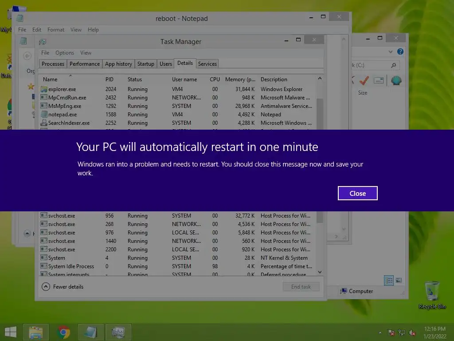
Task: Switch to the Processes tab
Action: pyautogui.click(x=53, y=64)
